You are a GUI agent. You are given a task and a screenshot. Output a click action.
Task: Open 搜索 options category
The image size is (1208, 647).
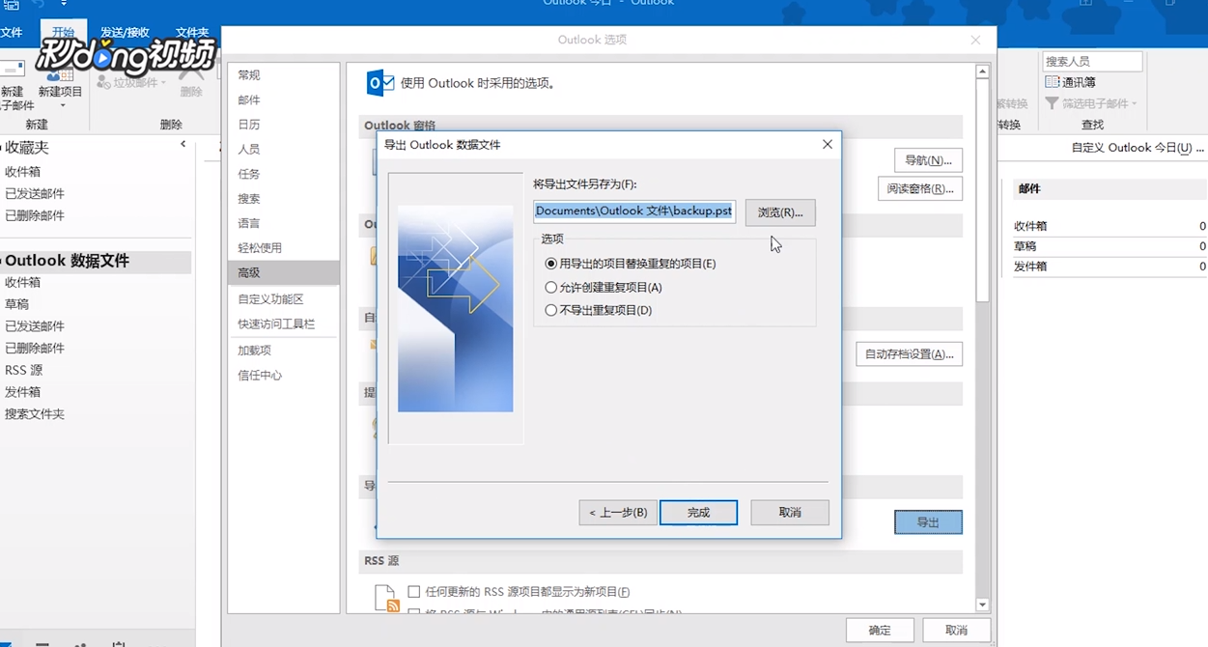coord(284,199)
